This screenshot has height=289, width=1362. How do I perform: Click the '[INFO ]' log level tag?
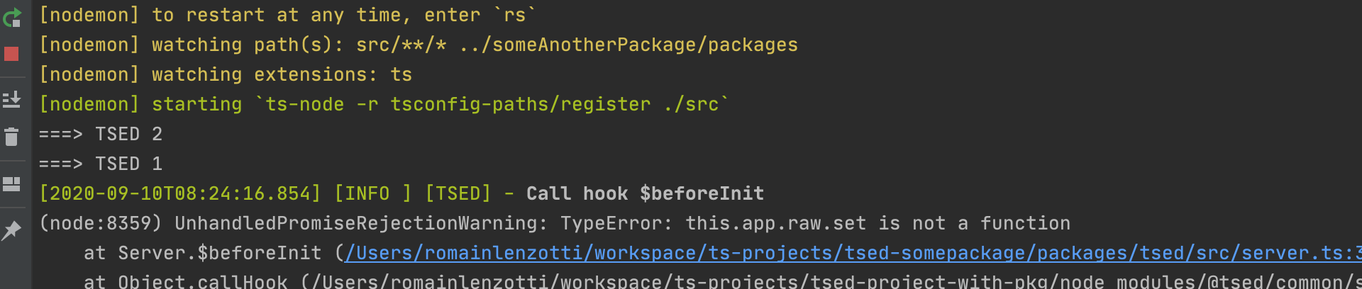click(x=373, y=193)
